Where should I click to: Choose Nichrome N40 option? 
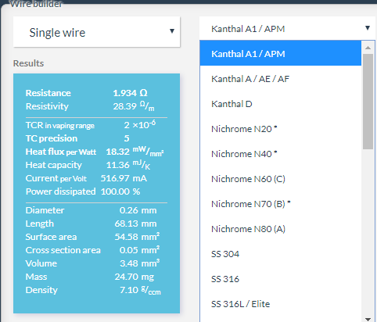point(281,153)
